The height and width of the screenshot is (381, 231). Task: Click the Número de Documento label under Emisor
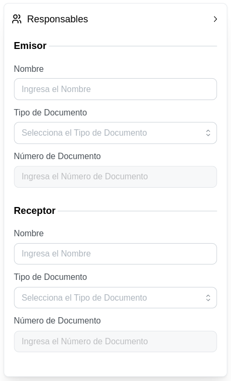coord(57,156)
